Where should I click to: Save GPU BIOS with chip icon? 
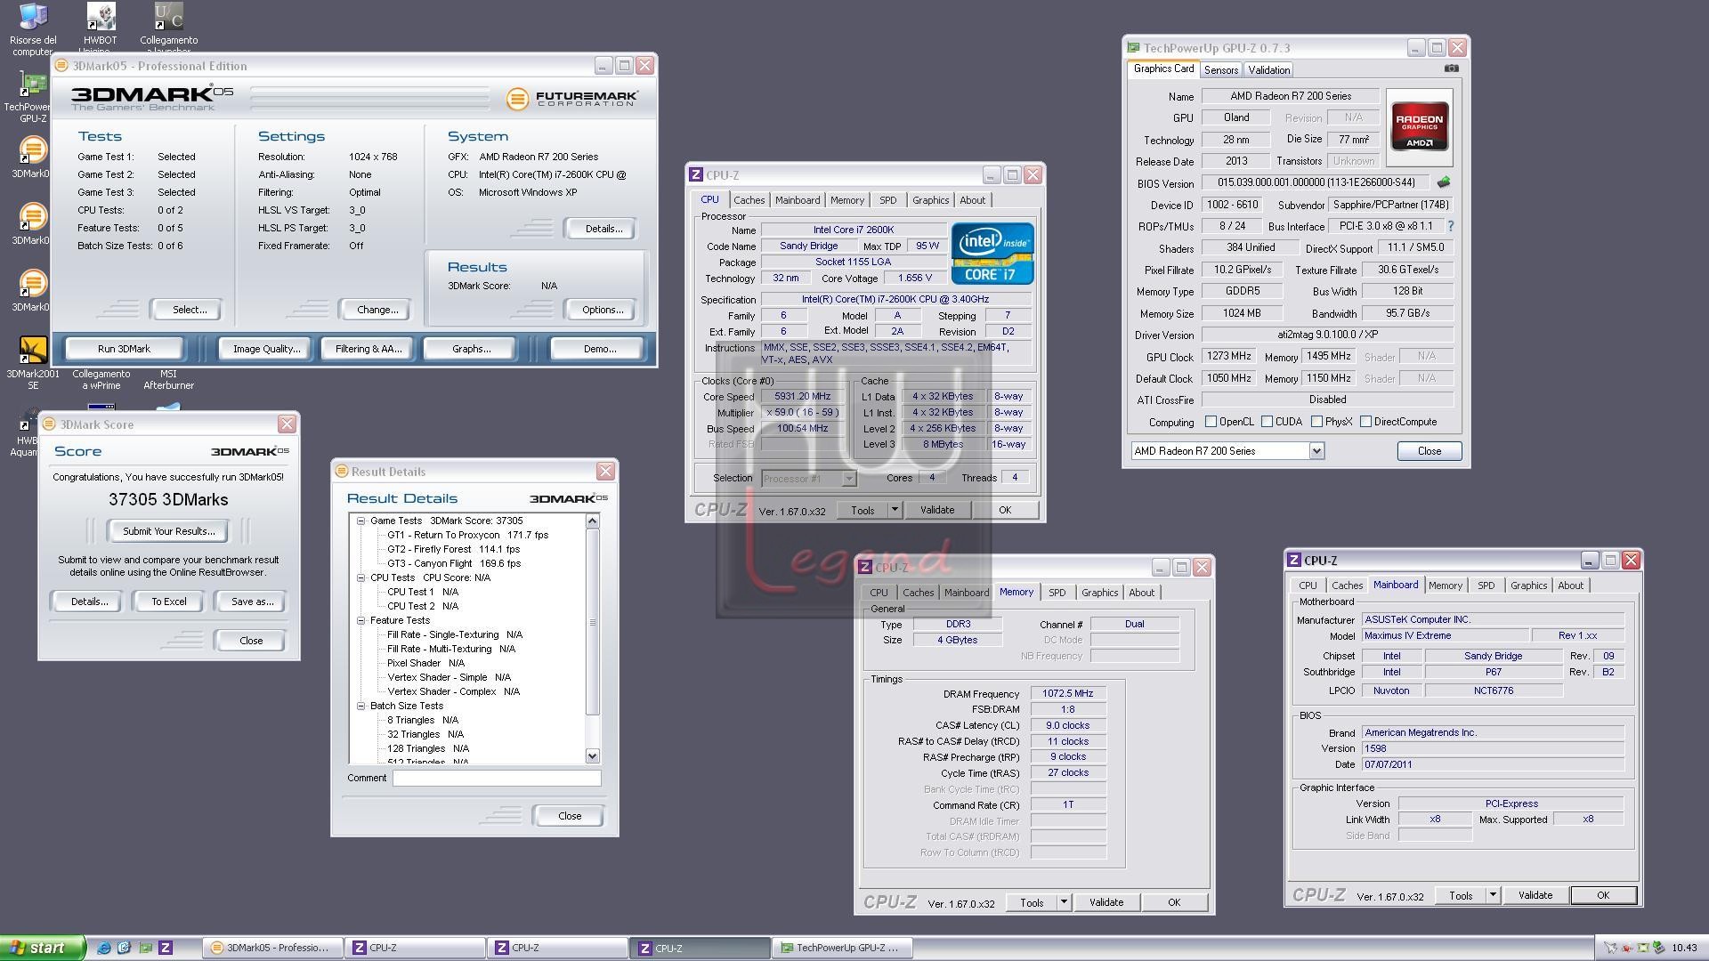point(1444,182)
